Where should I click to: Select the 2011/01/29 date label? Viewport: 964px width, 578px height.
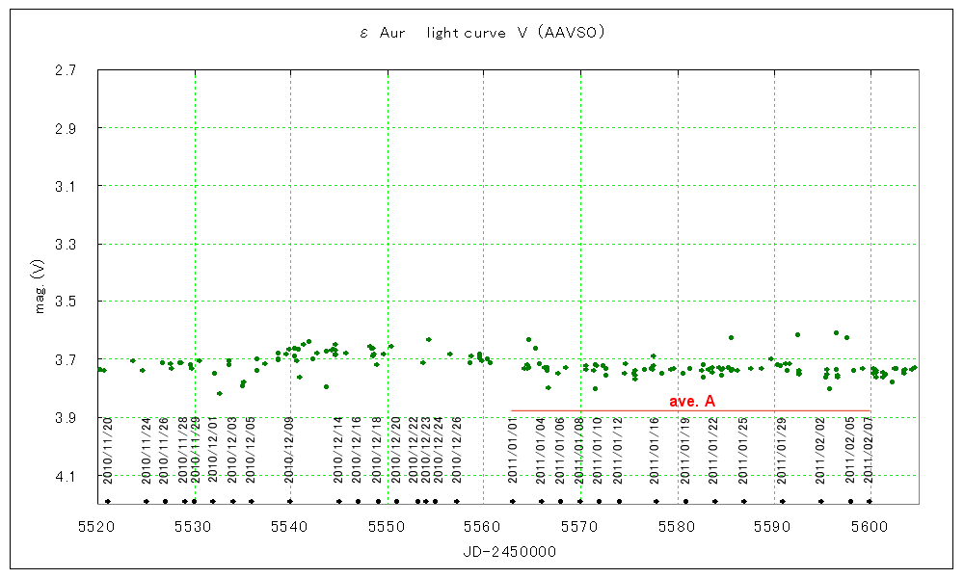pyautogui.click(x=782, y=450)
